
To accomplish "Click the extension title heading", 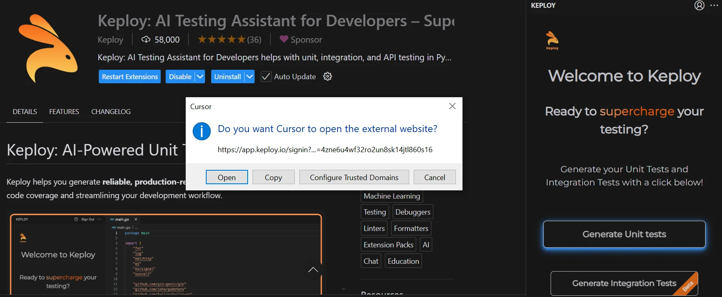I will 276,21.
